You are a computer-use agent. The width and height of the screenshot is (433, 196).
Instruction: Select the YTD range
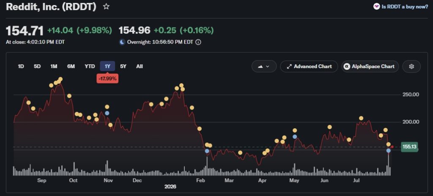point(90,66)
